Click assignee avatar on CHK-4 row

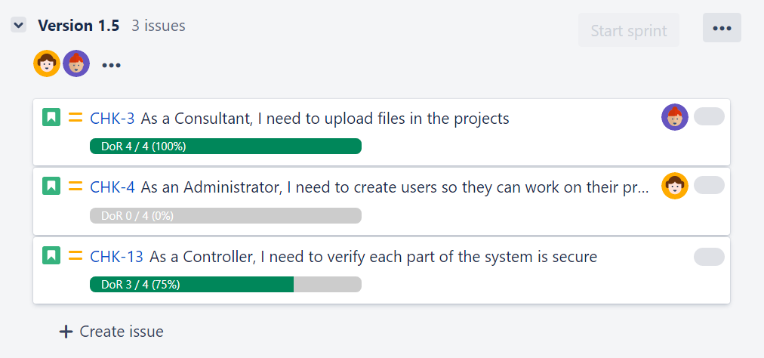coord(674,186)
